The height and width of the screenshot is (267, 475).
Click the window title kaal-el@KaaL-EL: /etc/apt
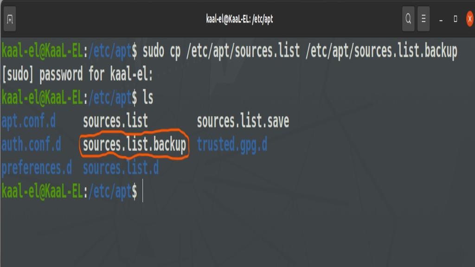click(x=239, y=19)
